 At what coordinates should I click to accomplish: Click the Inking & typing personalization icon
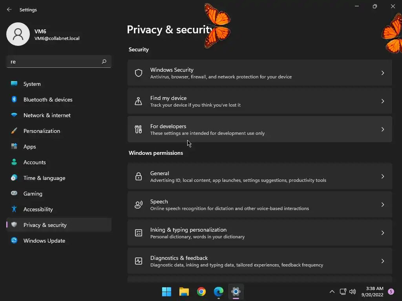[138, 233]
